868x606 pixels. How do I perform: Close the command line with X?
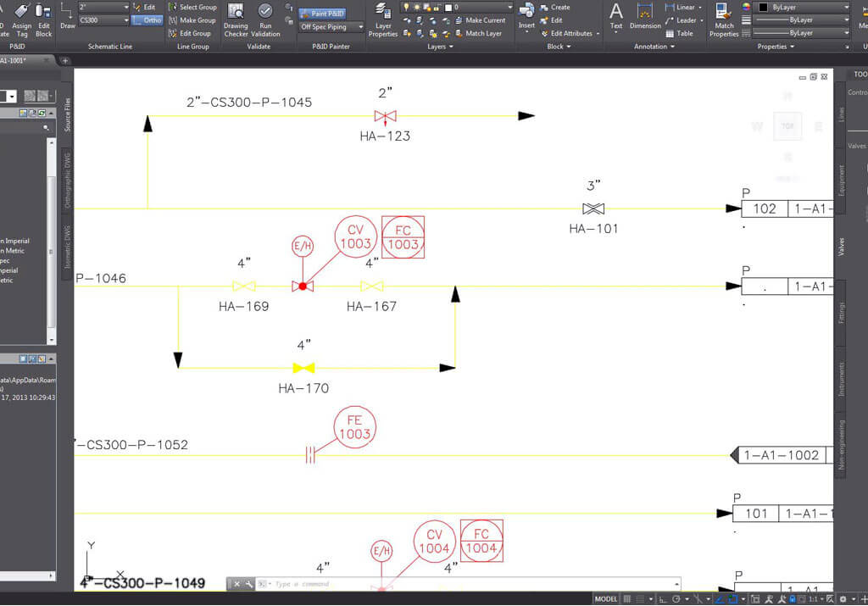(236, 584)
